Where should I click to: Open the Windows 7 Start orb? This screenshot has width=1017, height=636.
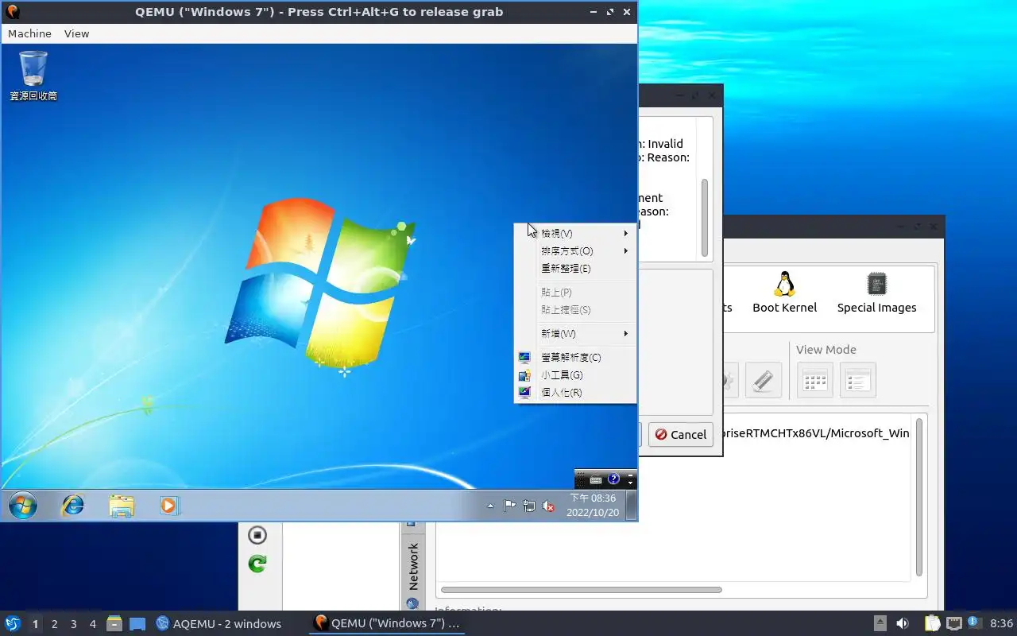(22, 506)
